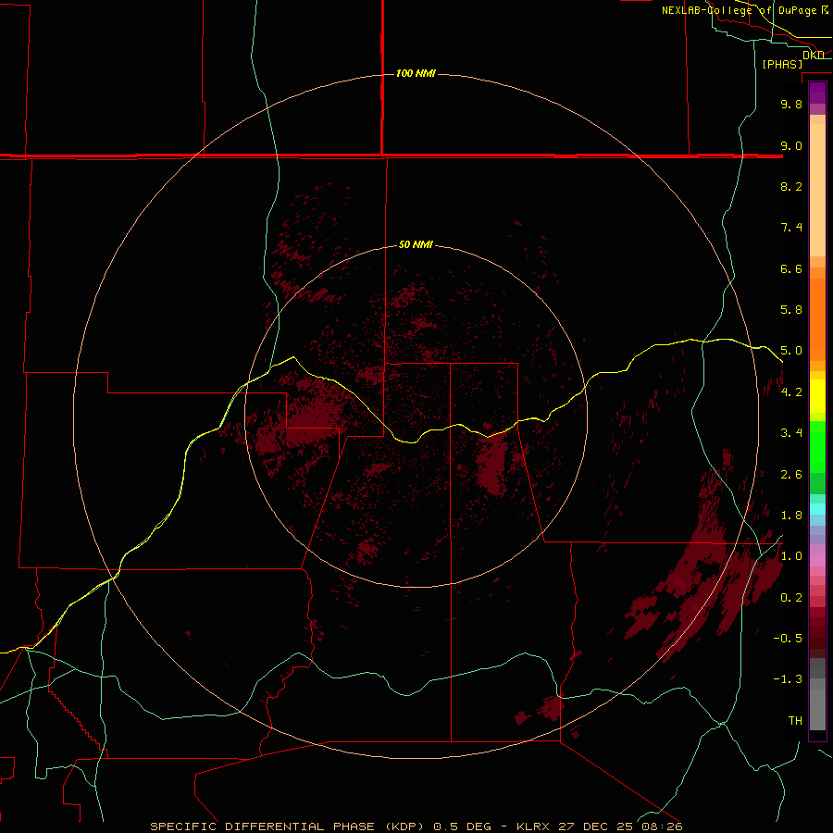Image resolution: width=833 pixels, height=833 pixels.
Task: Click the 8.2 scale value
Action: tap(791, 186)
